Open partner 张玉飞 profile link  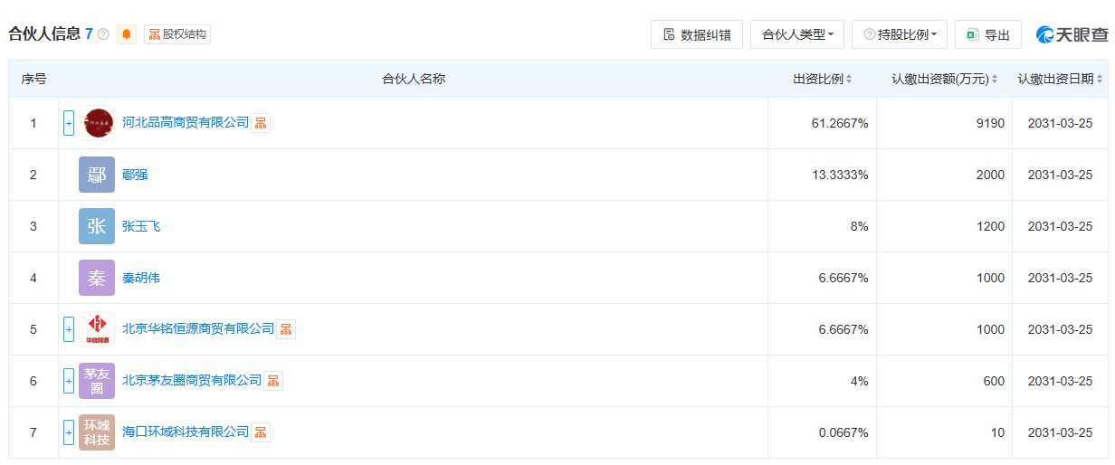point(141,226)
